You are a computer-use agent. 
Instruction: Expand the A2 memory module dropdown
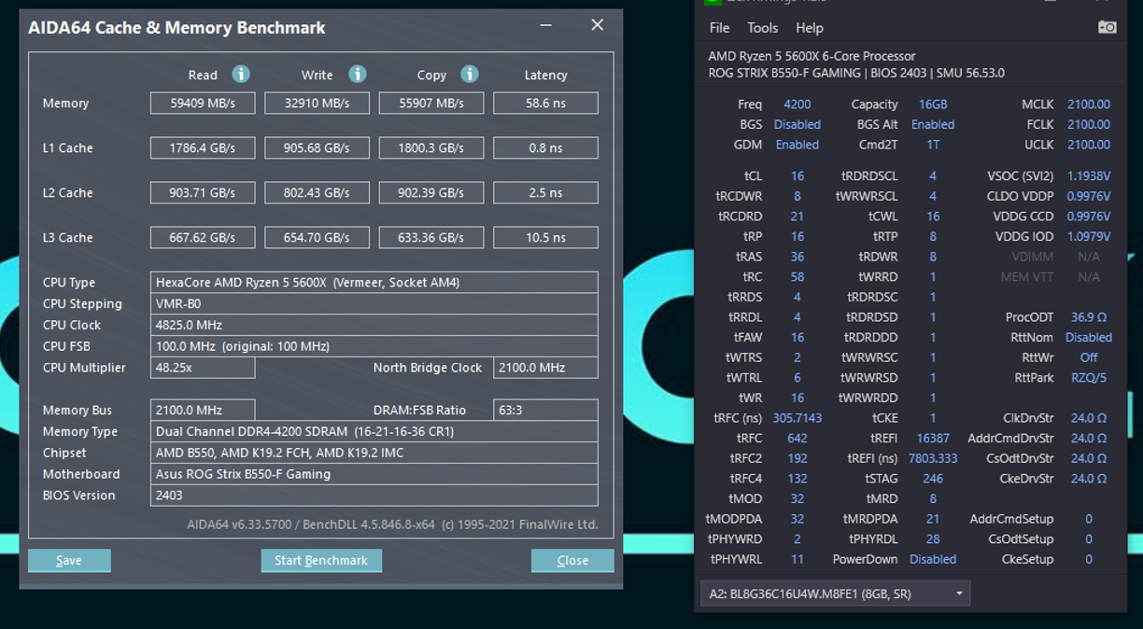click(x=958, y=594)
